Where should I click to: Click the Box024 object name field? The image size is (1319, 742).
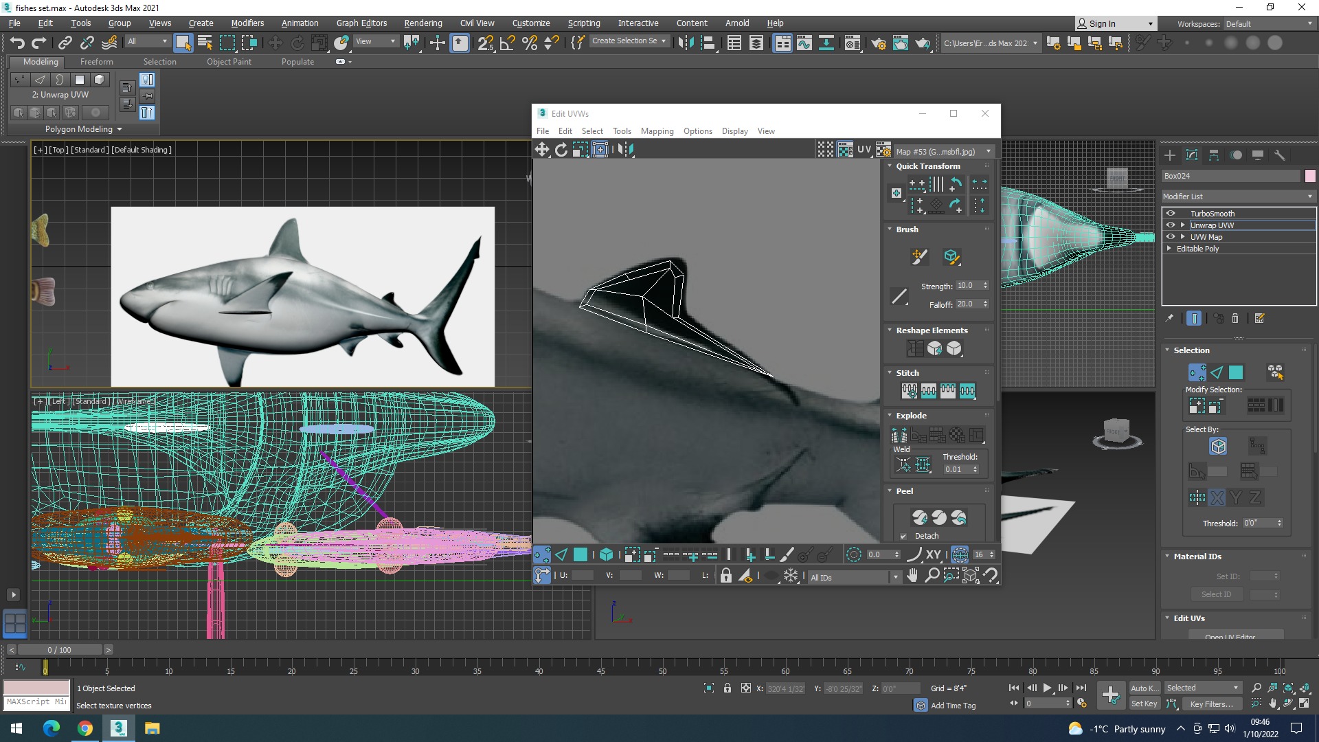(x=1230, y=176)
